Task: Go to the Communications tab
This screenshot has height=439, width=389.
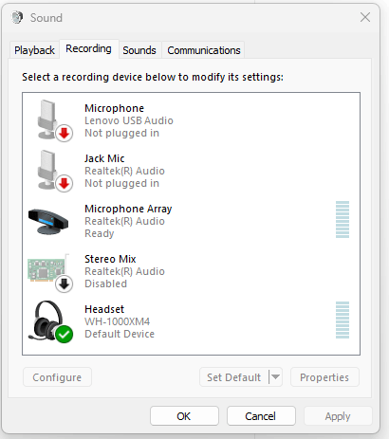Action: point(204,50)
